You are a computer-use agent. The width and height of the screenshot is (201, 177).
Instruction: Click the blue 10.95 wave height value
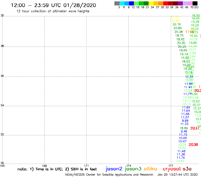pyautogui.click(x=183, y=138)
